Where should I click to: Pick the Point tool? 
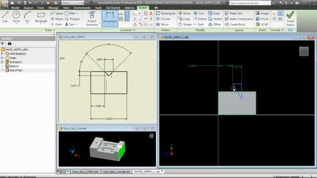point(56,24)
